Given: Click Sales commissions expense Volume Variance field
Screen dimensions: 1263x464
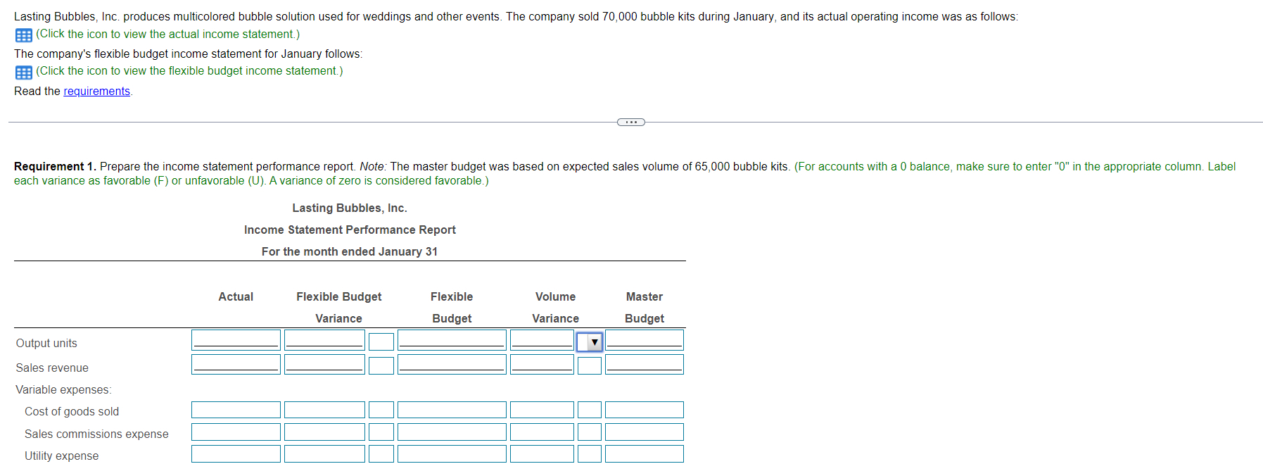Looking at the screenshot, I should point(542,432).
